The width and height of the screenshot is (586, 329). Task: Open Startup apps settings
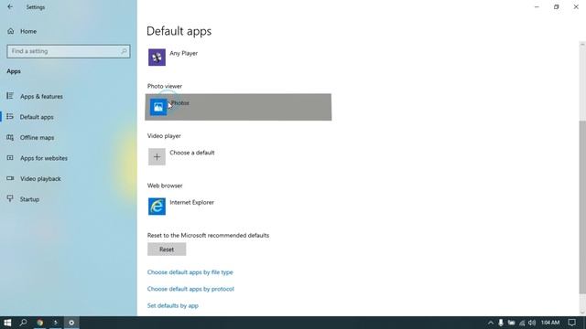[x=29, y=199]
